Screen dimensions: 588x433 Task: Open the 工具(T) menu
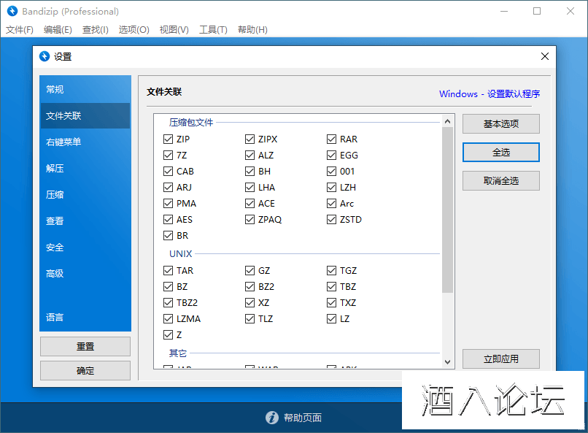coord(213,30)
